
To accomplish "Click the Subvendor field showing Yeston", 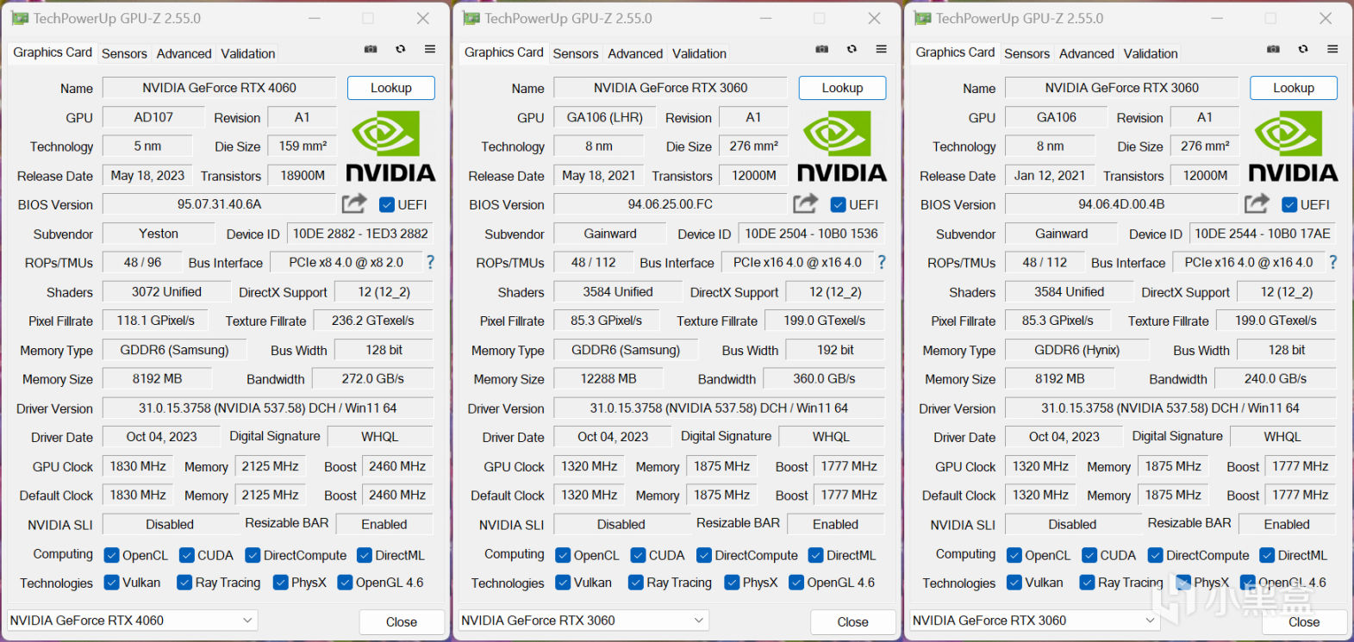I will [x=159, y=234].
